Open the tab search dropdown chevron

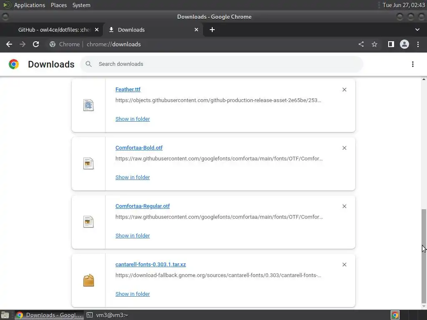417,30
